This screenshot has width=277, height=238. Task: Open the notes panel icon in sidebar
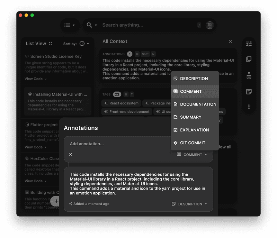(249, 91)
